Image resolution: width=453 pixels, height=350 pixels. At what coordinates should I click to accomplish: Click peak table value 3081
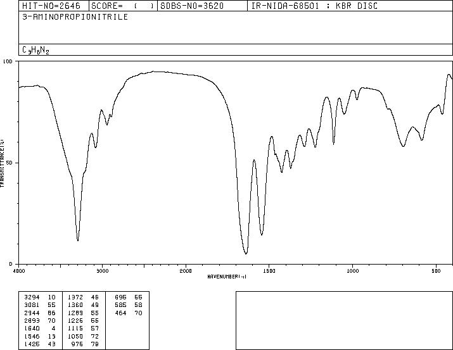pyautogui.click(x=32, y=305)
